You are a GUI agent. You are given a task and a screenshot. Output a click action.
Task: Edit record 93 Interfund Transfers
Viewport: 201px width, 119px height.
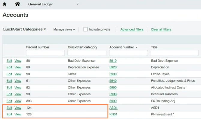(9, 94)
